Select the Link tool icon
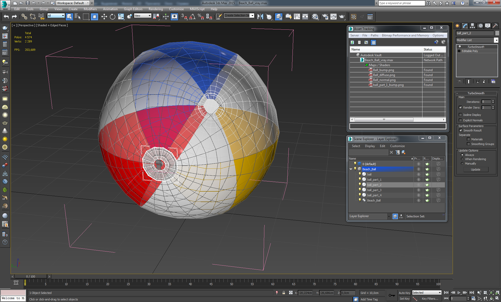The height and width of the screenshot is (302, 501). pos(24,17)
